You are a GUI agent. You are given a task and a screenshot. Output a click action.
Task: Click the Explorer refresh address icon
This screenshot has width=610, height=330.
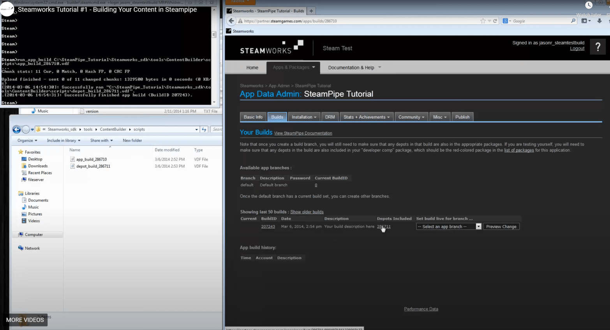pos(204,130)
